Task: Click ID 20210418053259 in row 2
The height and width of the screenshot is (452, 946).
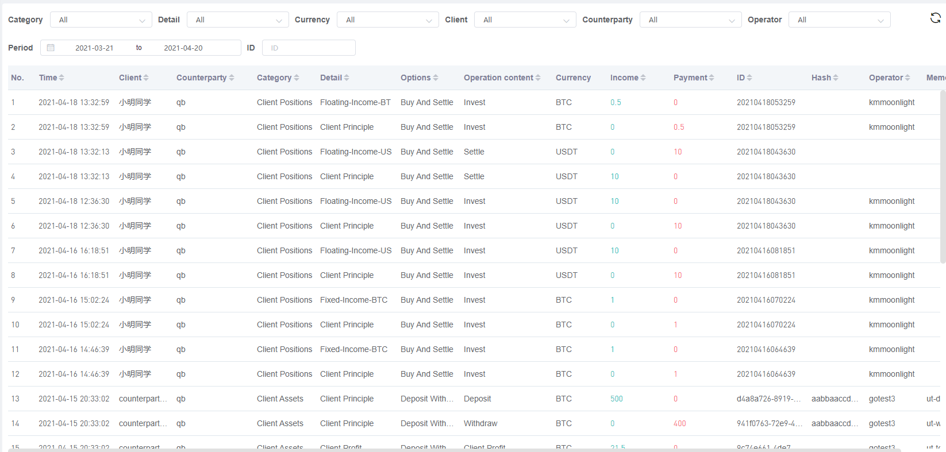Action: pos(766,127)
